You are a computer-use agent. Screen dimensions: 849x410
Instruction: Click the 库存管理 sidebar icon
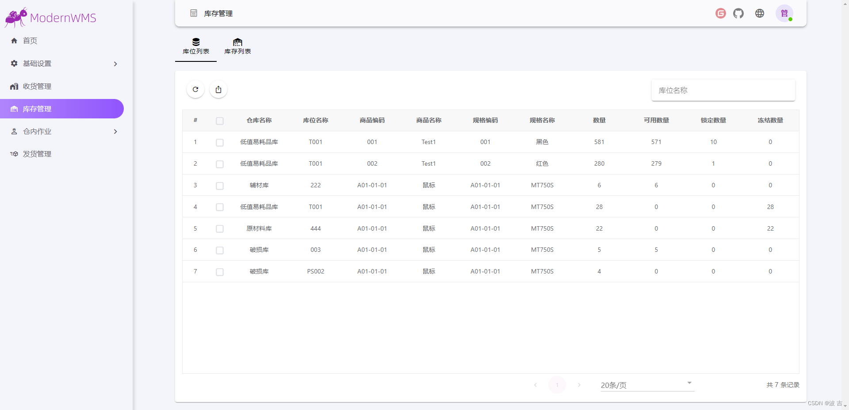(x=14, y=109)
